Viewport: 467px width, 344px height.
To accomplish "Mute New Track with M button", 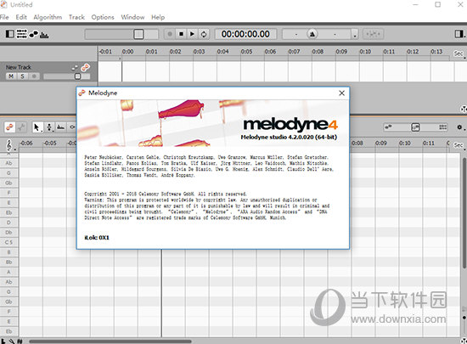I will [x=11, y=76].
